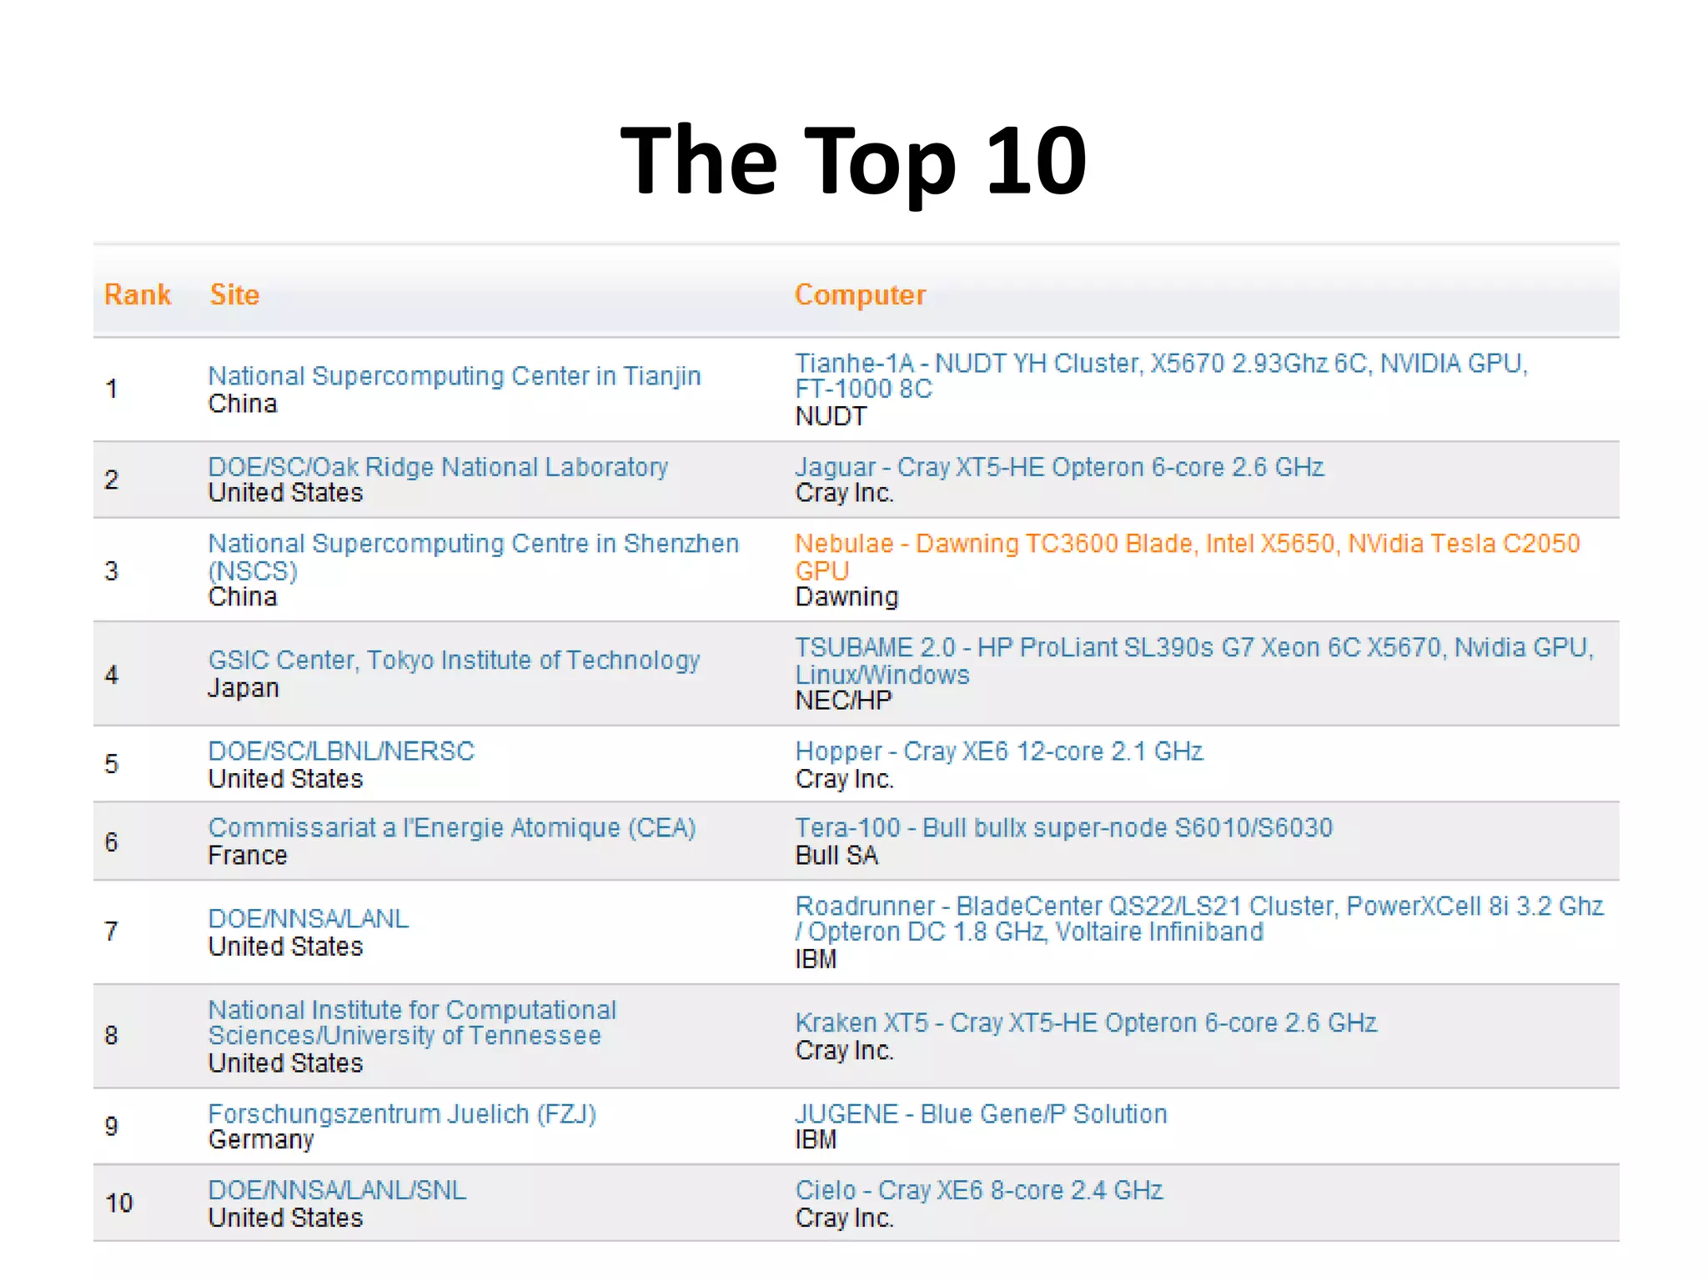Select IBM vendor under JUGENE
Viewport: 1708px width, 1281px height.
tap(816, 1140)
